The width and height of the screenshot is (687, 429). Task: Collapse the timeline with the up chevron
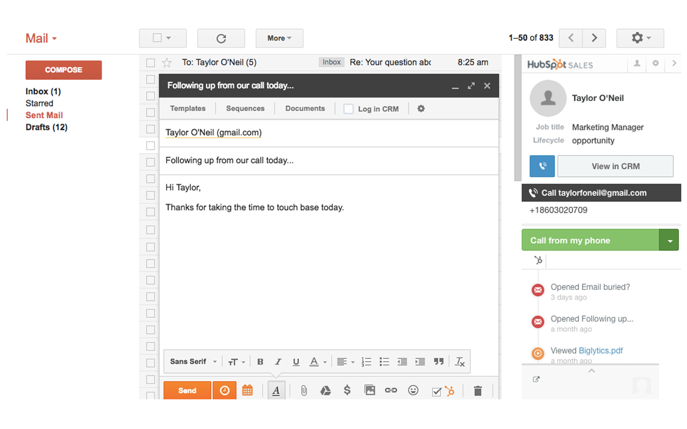pyautogui.click(x=591, y=371)
